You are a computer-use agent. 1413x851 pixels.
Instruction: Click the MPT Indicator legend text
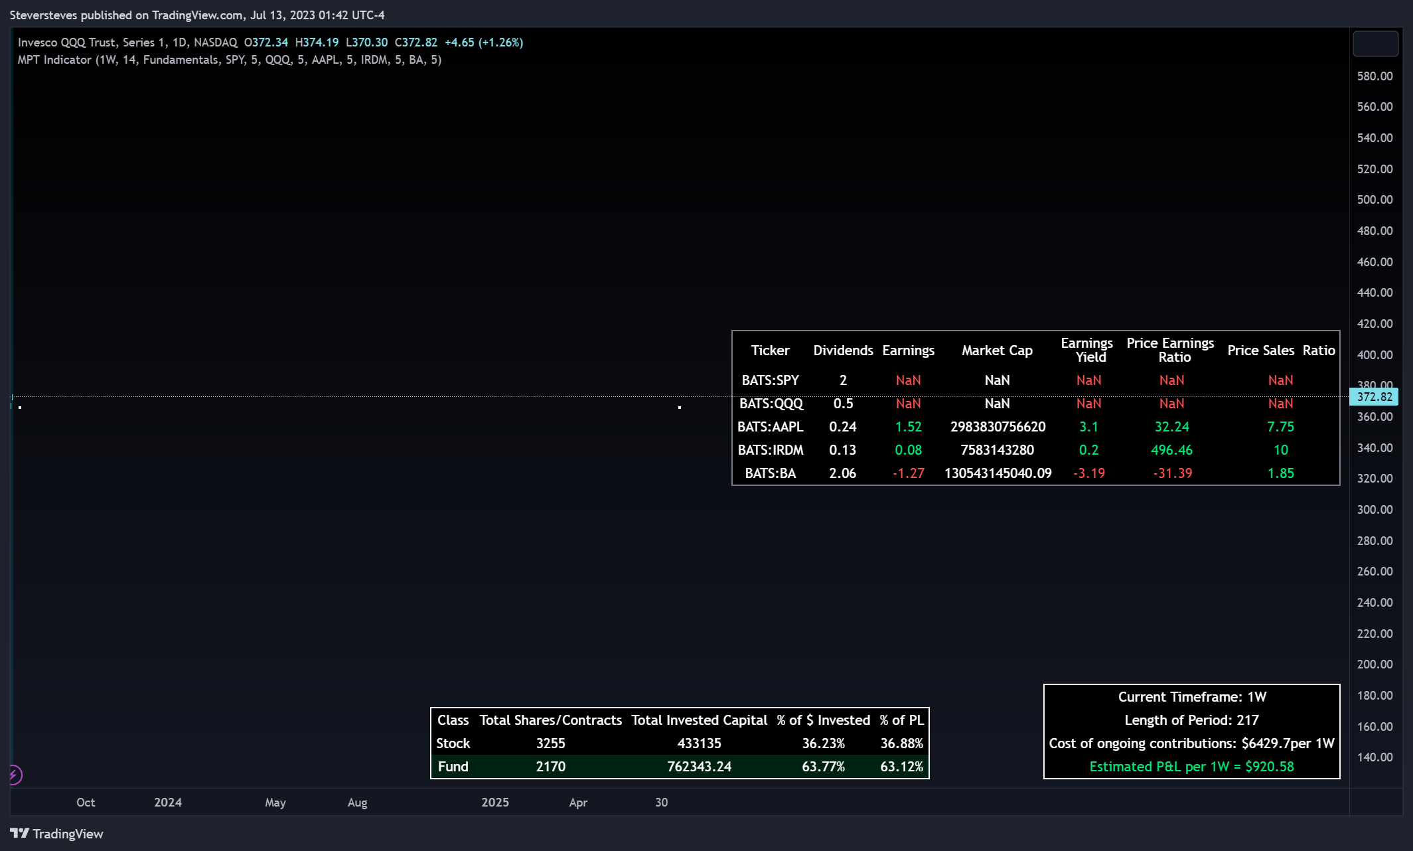pyautogui.click(x=230, y=60)
